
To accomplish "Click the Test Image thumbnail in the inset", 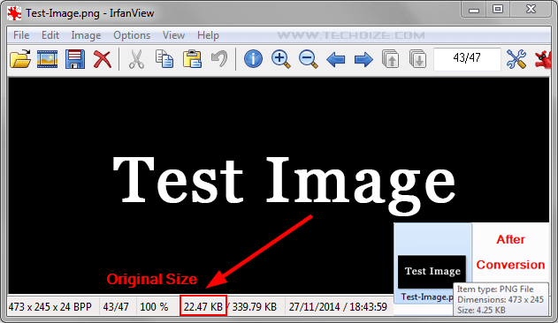I will (x=432, y=272).
